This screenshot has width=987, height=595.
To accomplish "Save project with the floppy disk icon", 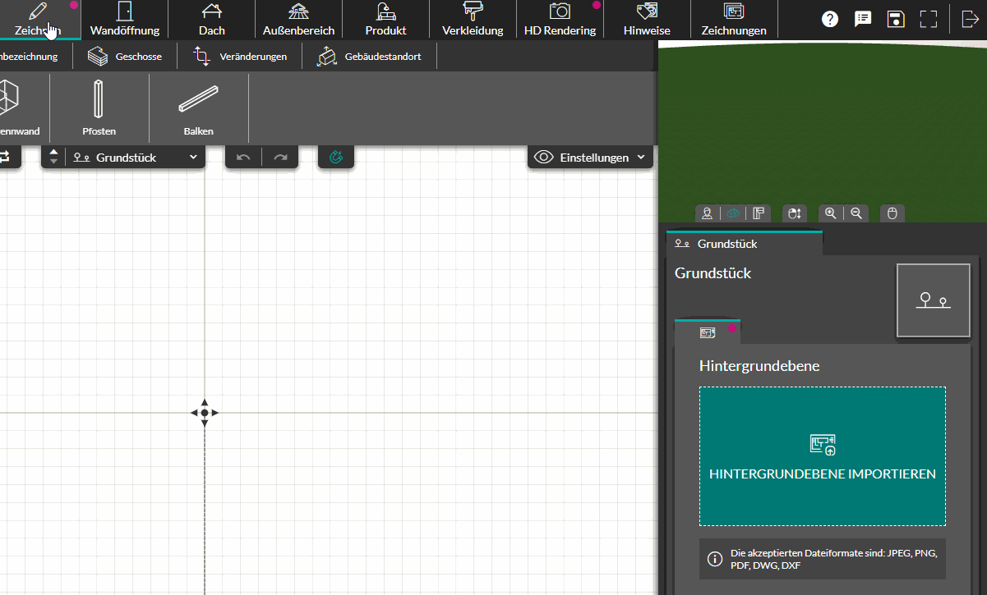I will (x=897, y=19).
